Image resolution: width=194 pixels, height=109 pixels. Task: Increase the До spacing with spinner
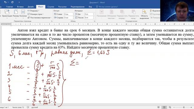[94, 13]
